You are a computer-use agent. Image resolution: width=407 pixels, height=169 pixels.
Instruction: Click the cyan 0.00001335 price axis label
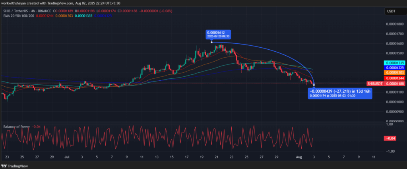point(393,63)
